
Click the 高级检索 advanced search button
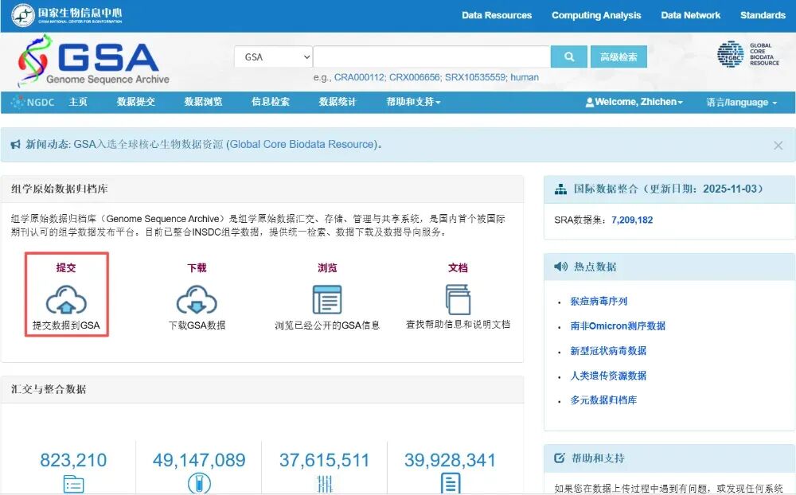click(x=618, y=57)
